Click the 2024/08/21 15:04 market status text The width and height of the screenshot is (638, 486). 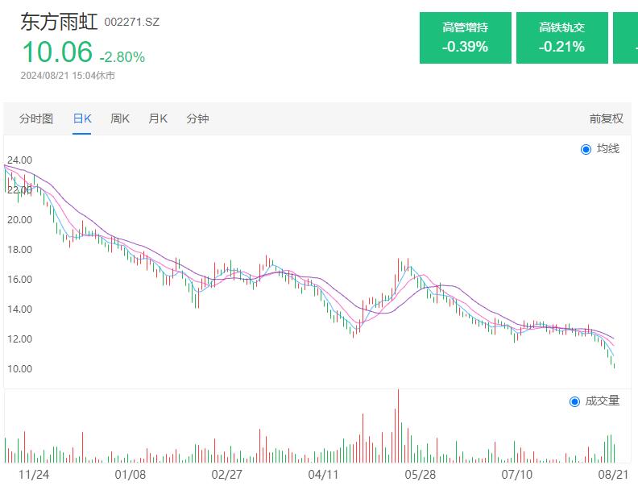pos(68,76)
